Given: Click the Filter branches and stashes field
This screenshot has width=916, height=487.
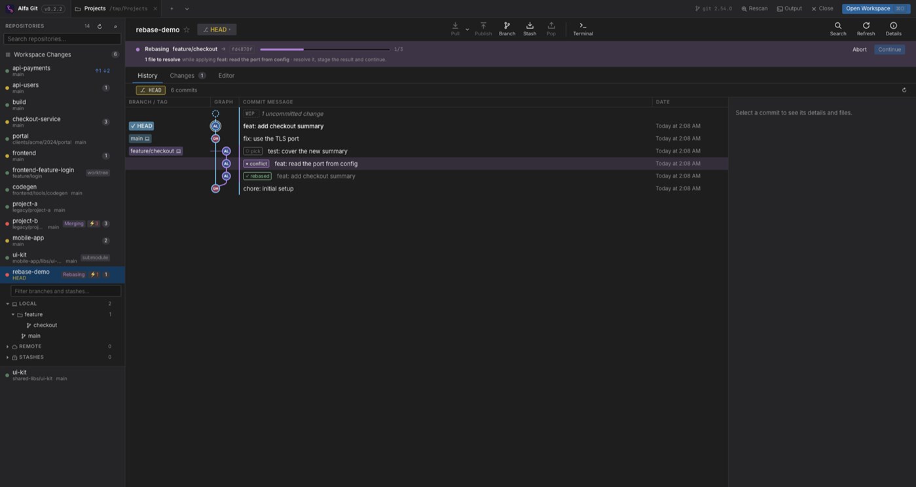Looking at the screenshot, I should tap(65, 291).
